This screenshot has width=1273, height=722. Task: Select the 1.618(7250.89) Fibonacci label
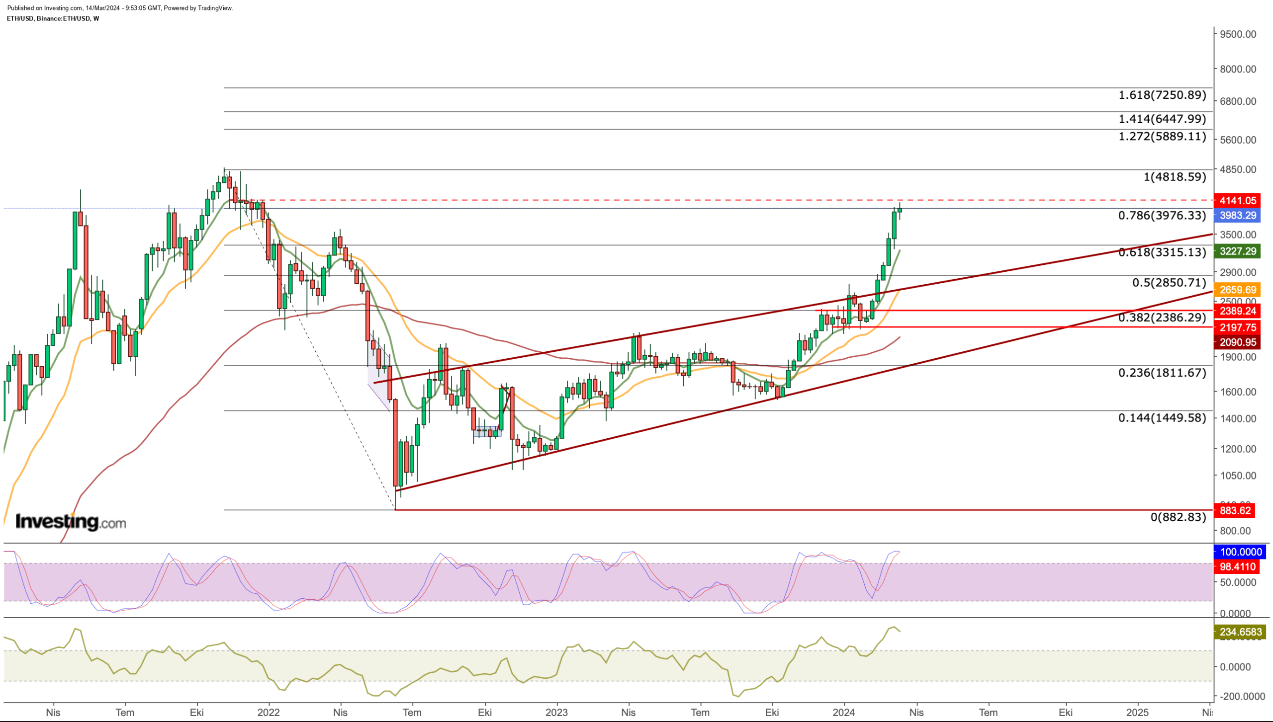pyautogui.click(x=1162, y=95)
